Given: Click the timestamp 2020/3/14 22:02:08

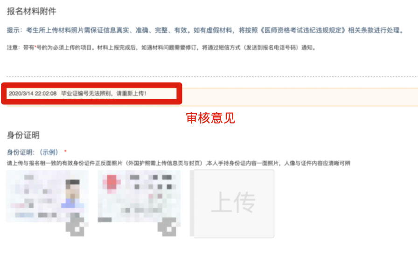Looking at the screenshot, I should 33,94.
